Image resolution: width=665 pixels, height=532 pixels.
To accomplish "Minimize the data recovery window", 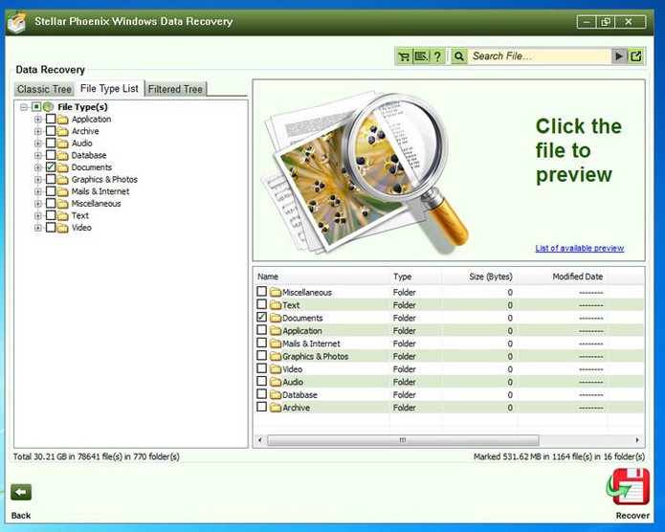I will (x=587, y=22).
